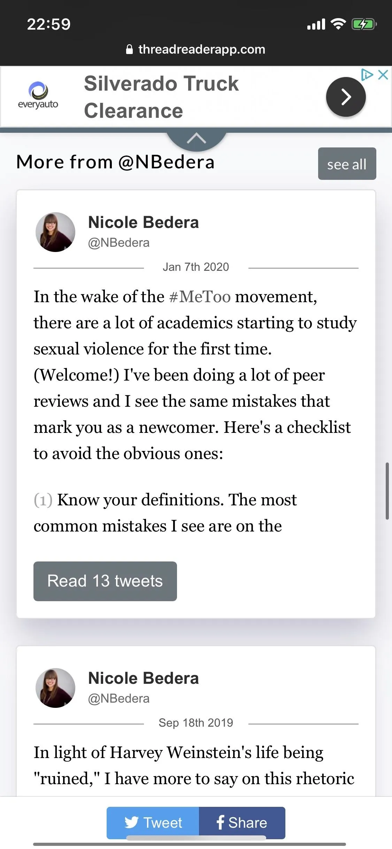The image size is (392, 849).
Task: Open the AdChoices info icon
Action: click(x=367, y=75)
